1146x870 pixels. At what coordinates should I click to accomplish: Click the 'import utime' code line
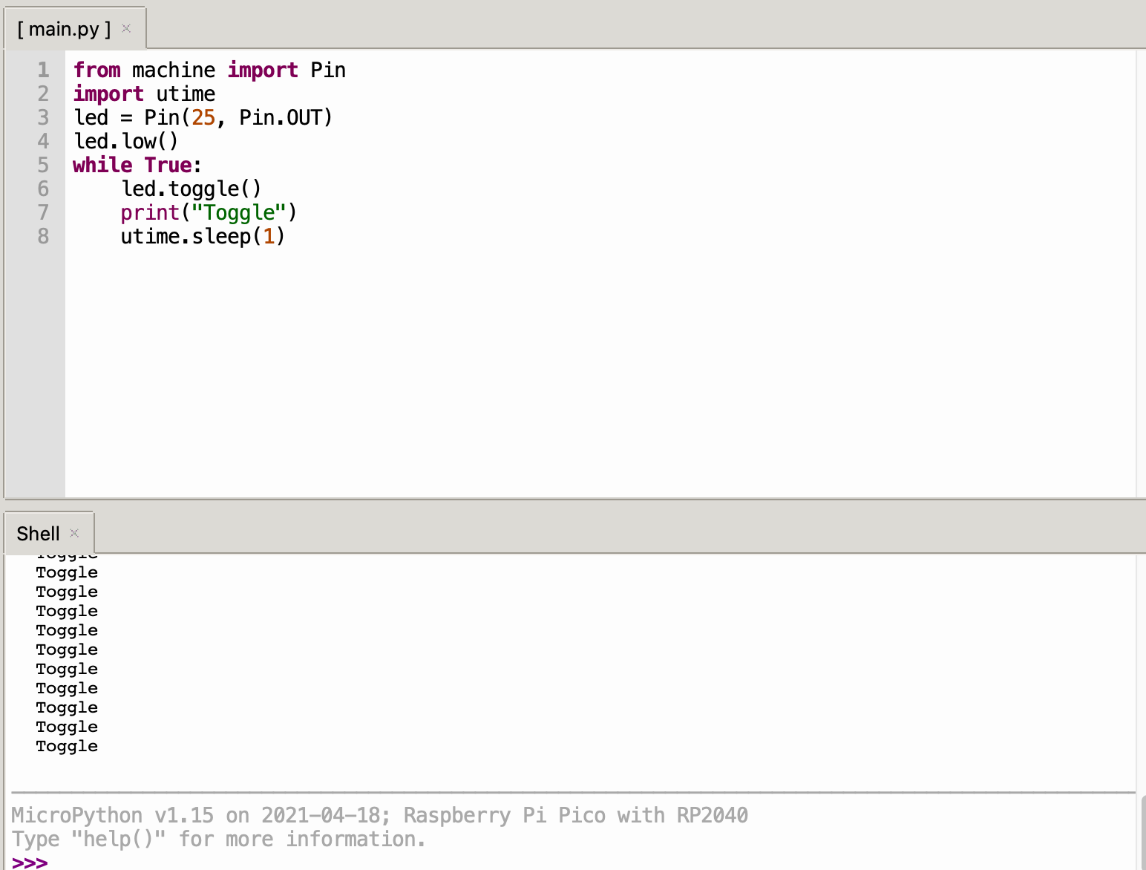[145, 94]
